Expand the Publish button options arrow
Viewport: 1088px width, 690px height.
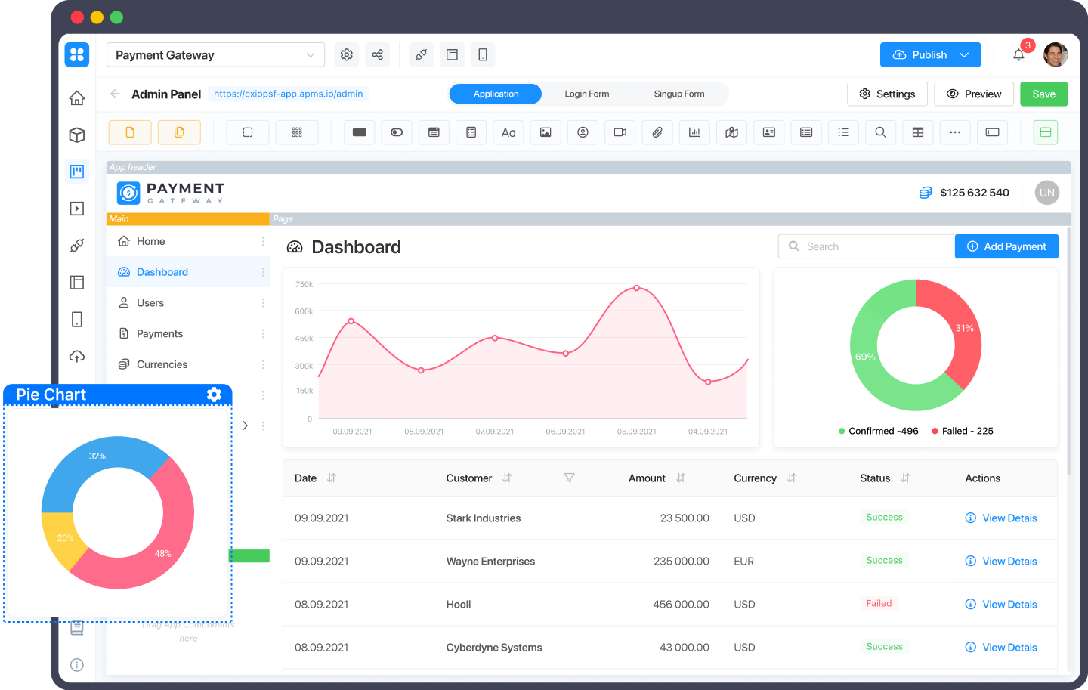click(x=965, y=54)
